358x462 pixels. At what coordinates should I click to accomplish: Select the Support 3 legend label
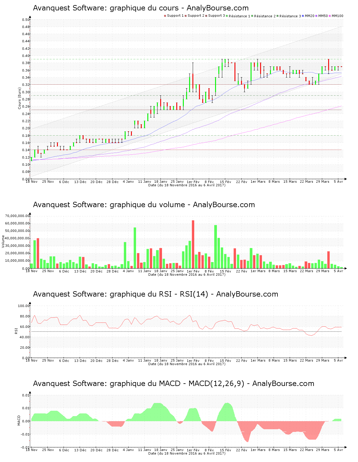pos(217,16)
